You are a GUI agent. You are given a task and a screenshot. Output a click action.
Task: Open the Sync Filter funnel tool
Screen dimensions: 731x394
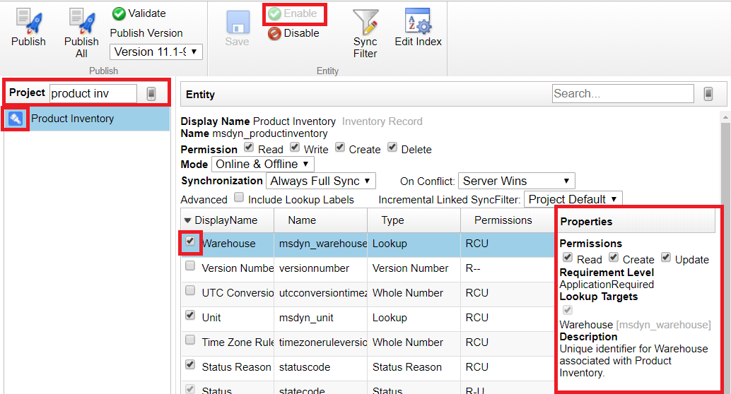tap(365, 22)
